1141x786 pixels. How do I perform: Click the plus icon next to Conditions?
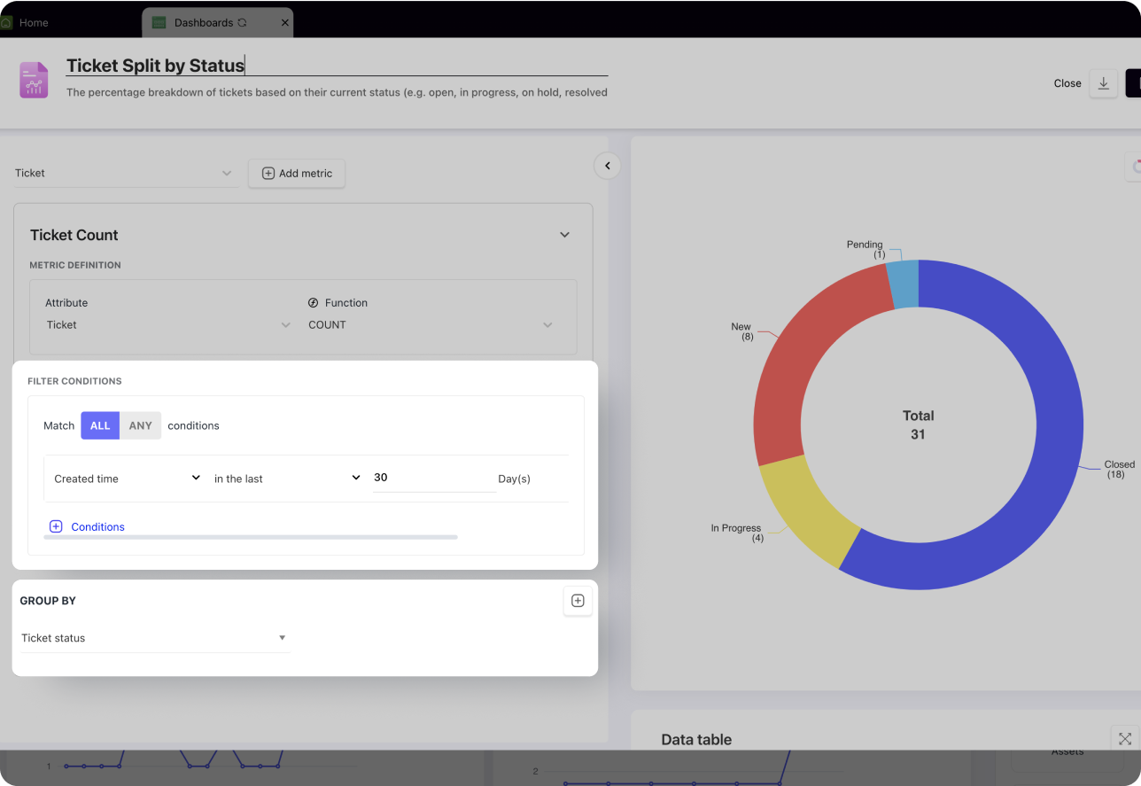click(x=56, y=526)
